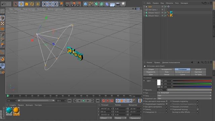Screen dimensions: 215x121
Task: Select the Texture mode checkerboard icon
Action: pos(2,24)
